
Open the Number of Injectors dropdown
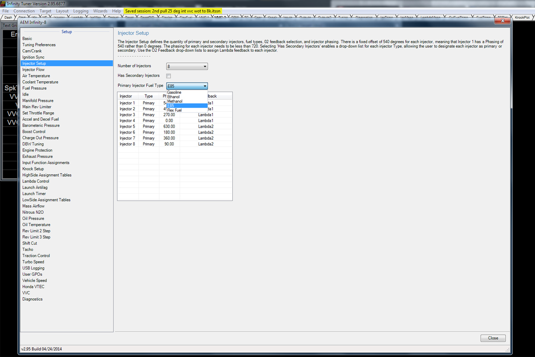187,66
